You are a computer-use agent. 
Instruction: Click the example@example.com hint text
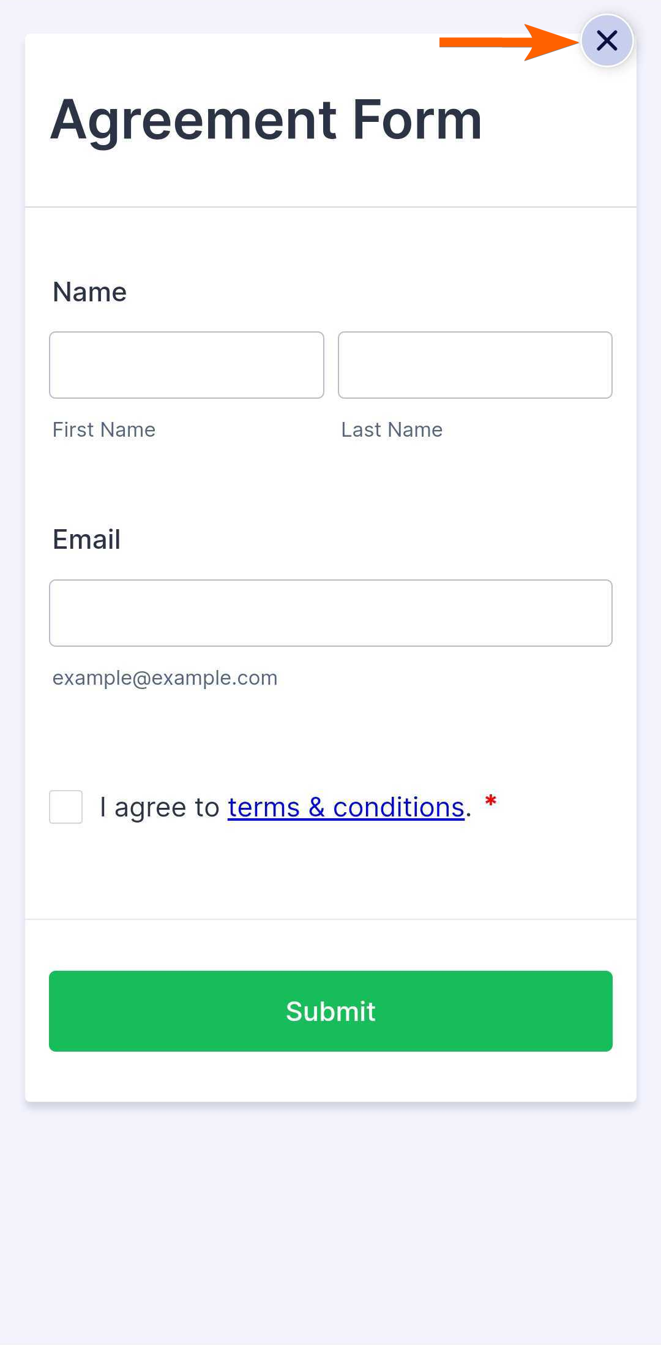click(165, 678)
